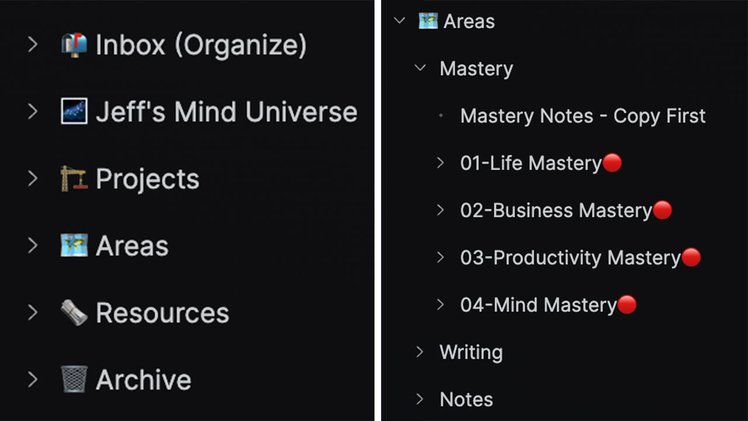The height and width of the screenshot is (421, 748).
Task: Expand the Projects folder chevron
Action: 33,179
